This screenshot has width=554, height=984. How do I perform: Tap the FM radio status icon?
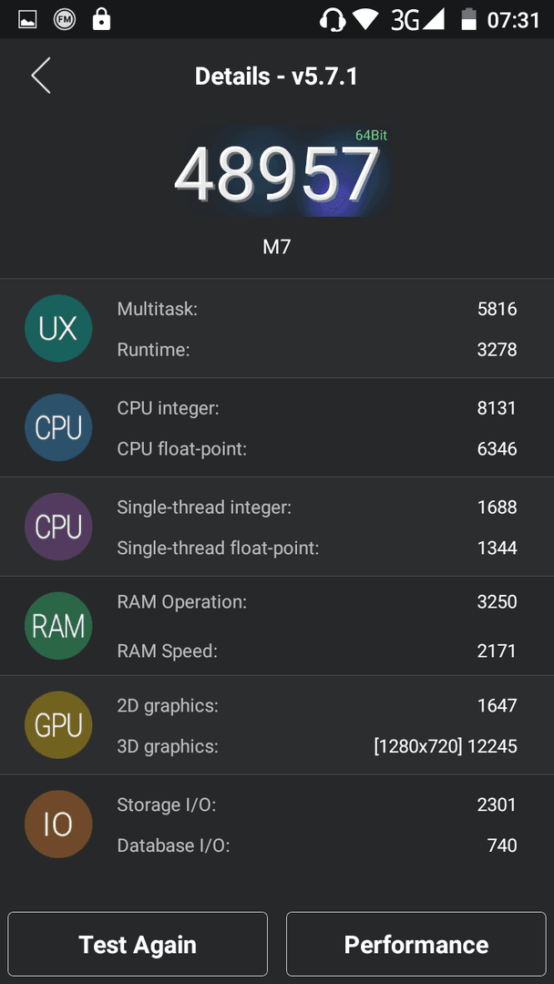[64, 19]
